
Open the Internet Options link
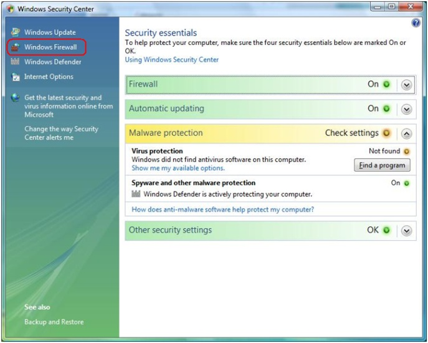49,77
